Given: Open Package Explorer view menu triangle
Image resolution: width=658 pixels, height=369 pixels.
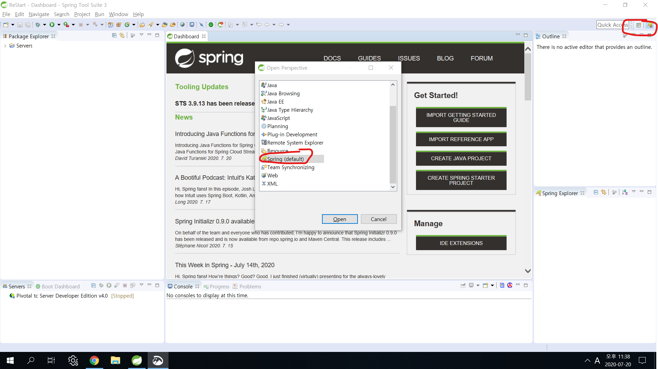Looking at the screenshot, I should click(x=141, y=35).
